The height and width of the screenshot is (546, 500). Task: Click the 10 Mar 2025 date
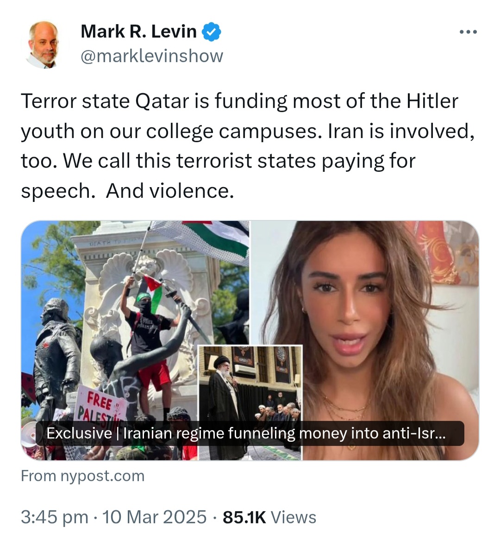(155, 517)
